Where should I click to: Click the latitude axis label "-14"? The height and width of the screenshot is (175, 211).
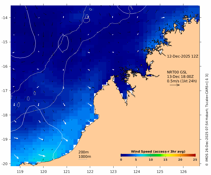click(4, 18)
